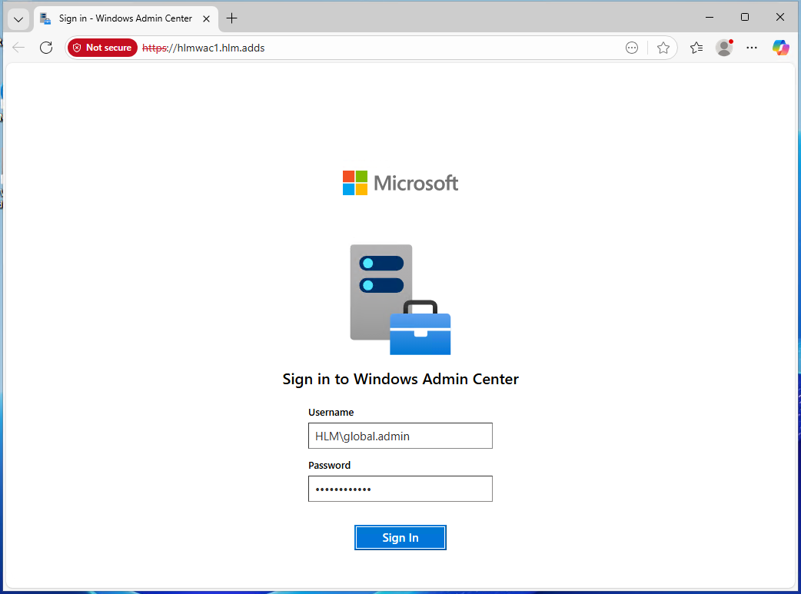Screen dimensions: 801x594
Task: Click the Microsoft logo on the page
Action: pos(400,183)
